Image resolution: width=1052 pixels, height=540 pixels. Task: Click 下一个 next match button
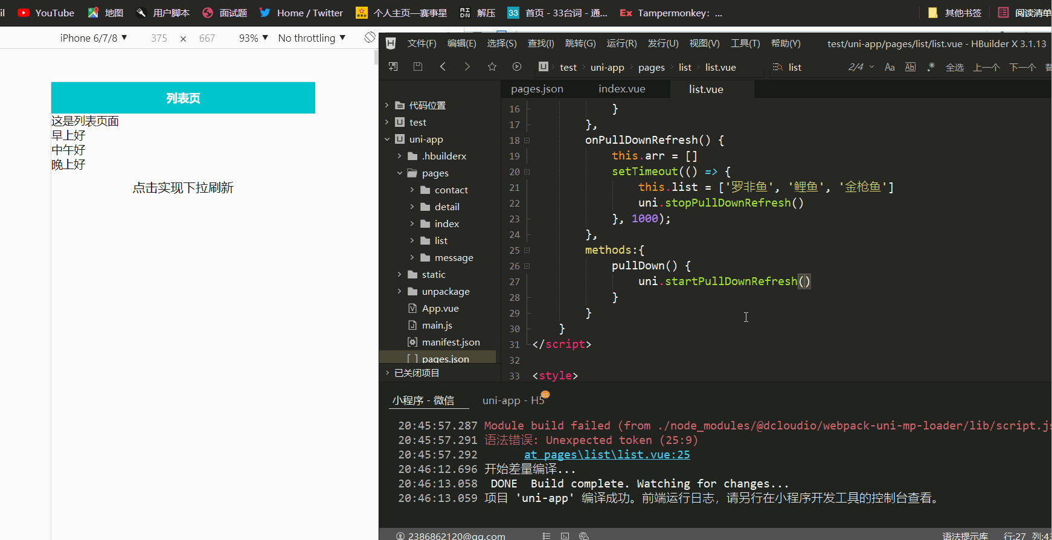click(1022, 67)
